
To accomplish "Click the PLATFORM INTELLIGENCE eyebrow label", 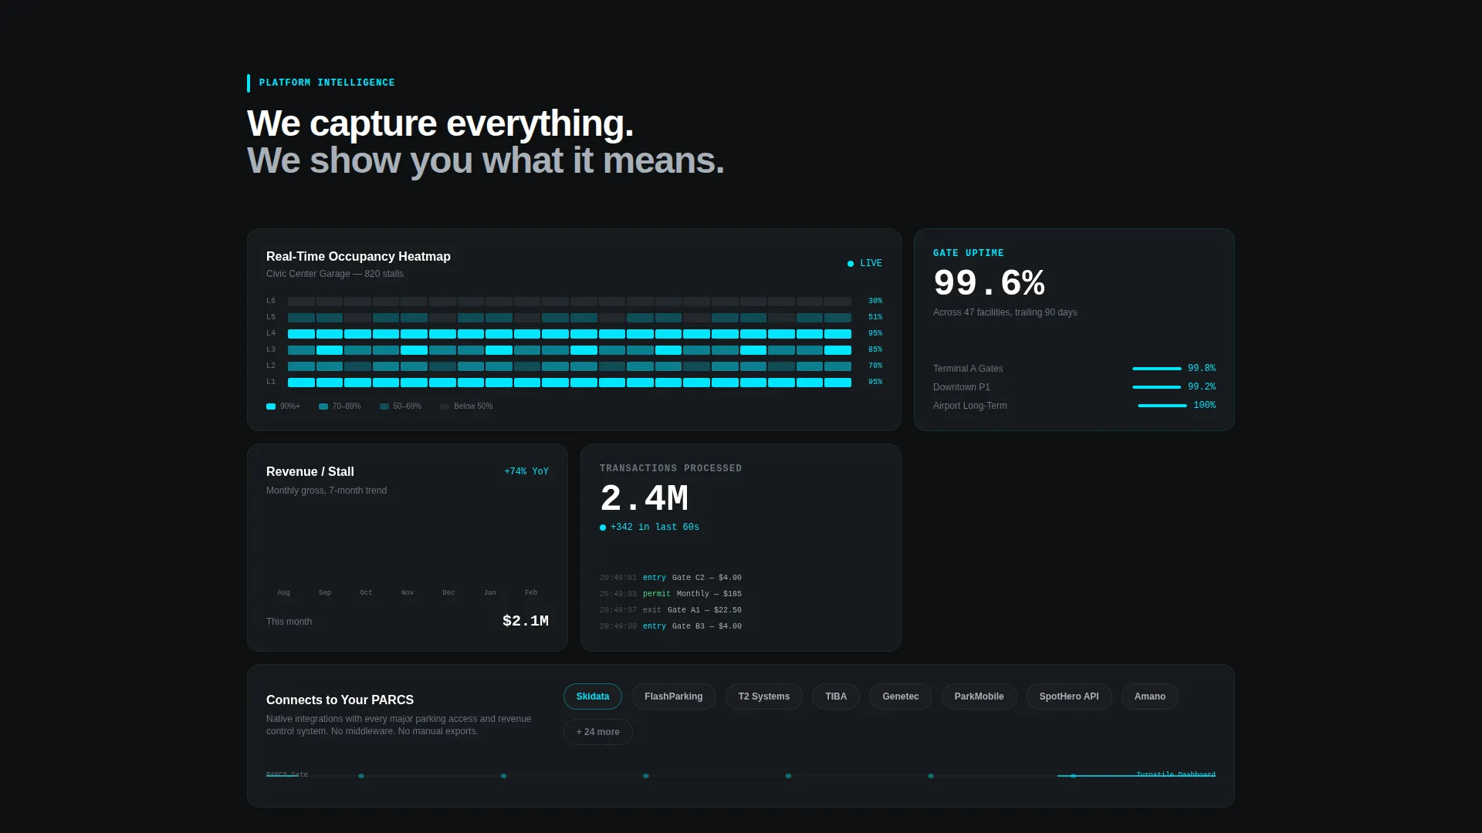I will pos(327,83).
